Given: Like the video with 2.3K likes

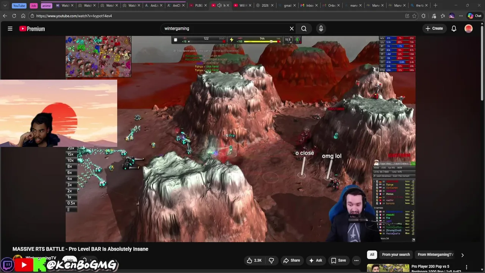Looking at the screenshot, I should point(254,260).
